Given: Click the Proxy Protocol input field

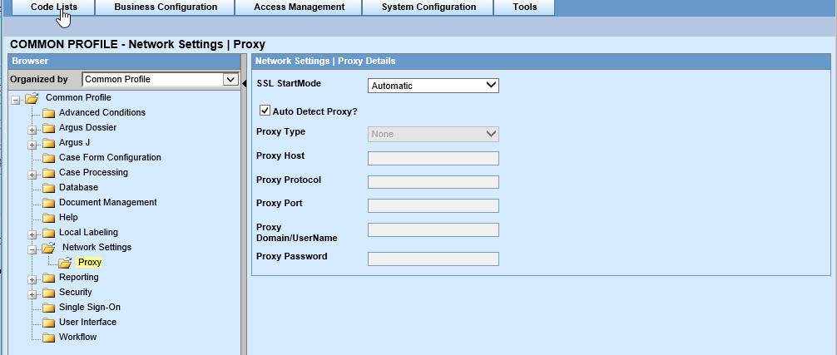Looking at the screenshot, I should tap(433, 182).
